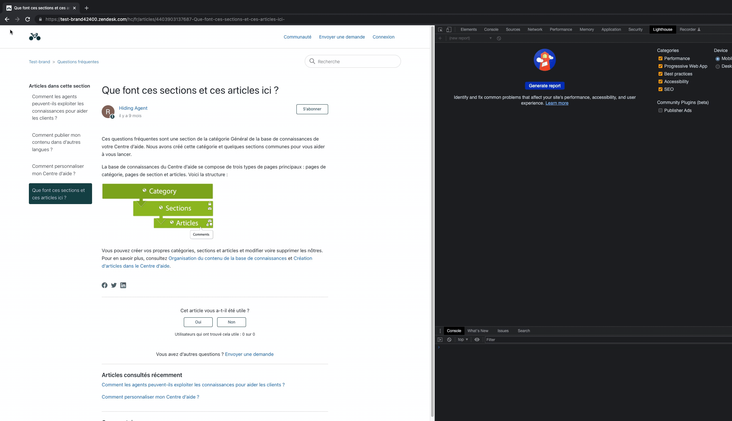
Task: Toggle the device toolbar icon
Action: click(x=449, y=30)
